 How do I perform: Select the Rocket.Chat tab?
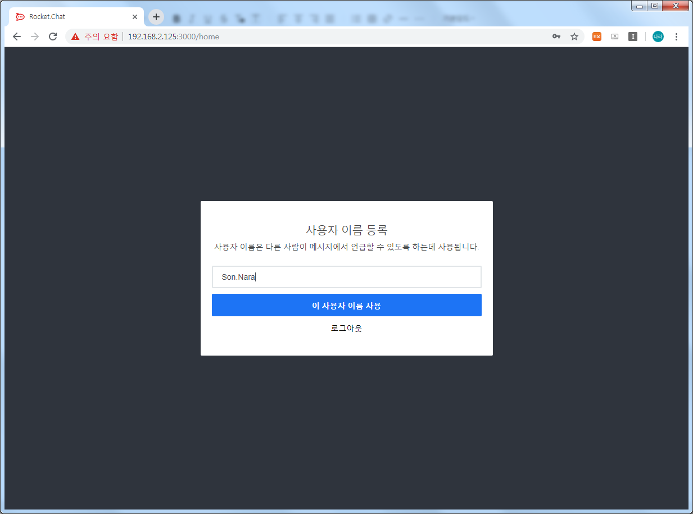[76, 17]
